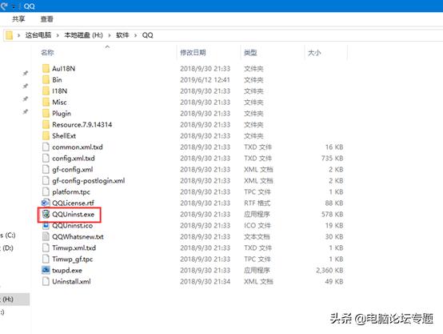Viewport: 443px width, 334px height.
Task: Click the QQLicense.rtf document icon
Action: click(x=46, y=203)
